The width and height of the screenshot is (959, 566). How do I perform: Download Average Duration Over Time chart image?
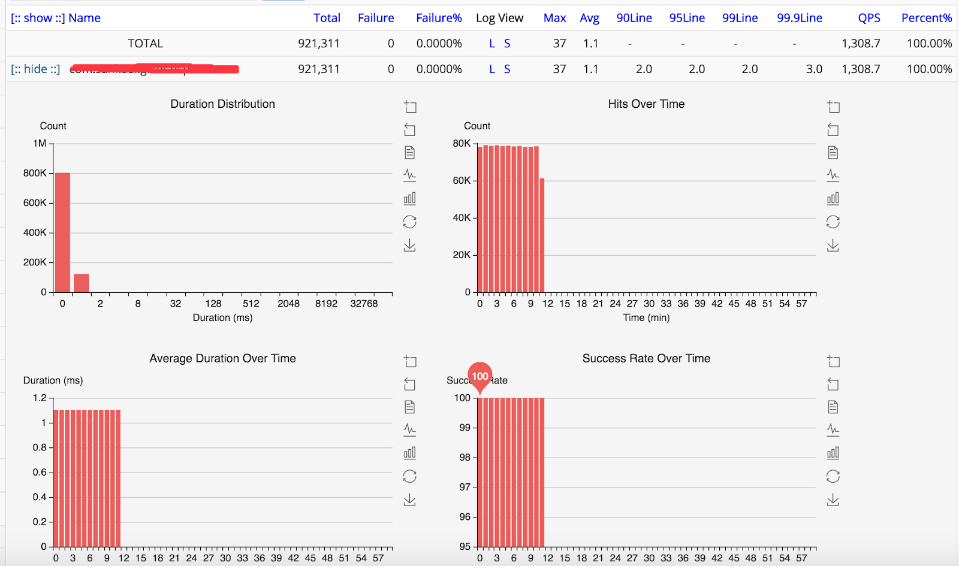410,500
